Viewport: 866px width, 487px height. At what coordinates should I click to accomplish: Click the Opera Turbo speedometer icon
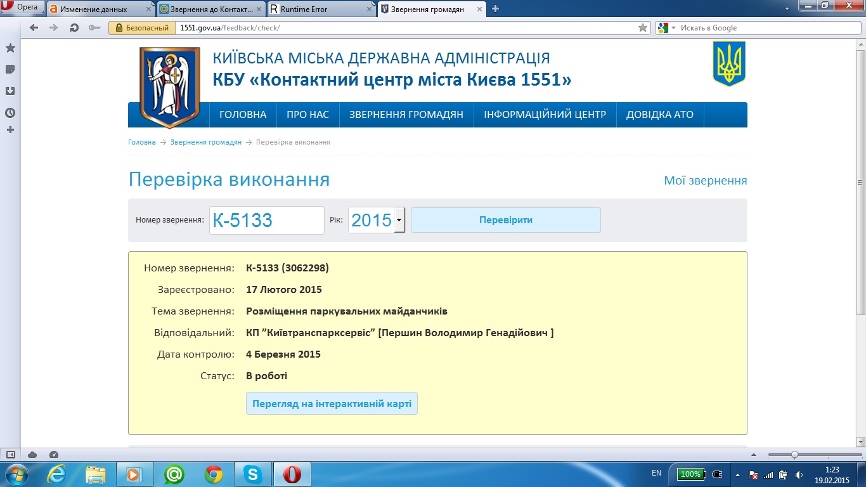(54, 455)
